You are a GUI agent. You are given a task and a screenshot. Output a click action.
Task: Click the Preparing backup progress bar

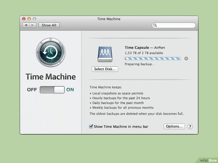click(153, 59)
